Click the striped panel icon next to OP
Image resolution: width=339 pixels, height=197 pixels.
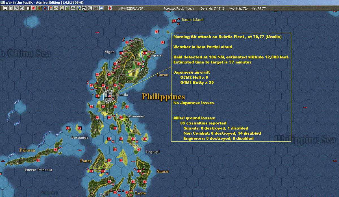95,8
